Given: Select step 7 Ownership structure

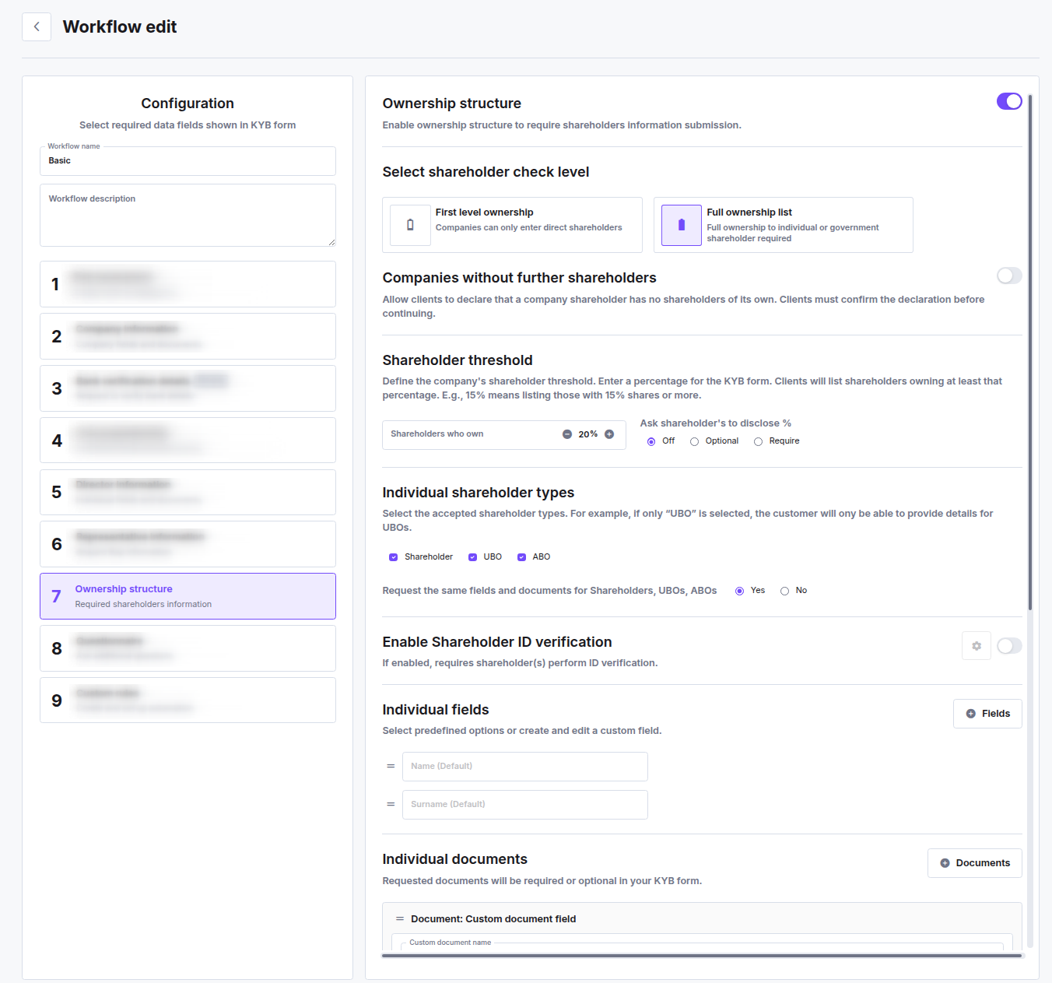Looking at the screenshot, I should [x=188, y=596].
